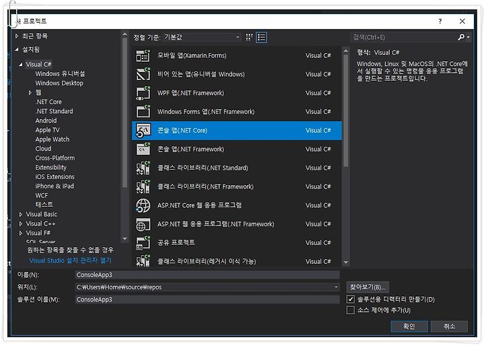Expand the Visual Basic tree node
Screen dimensions: 484x346
21,214
